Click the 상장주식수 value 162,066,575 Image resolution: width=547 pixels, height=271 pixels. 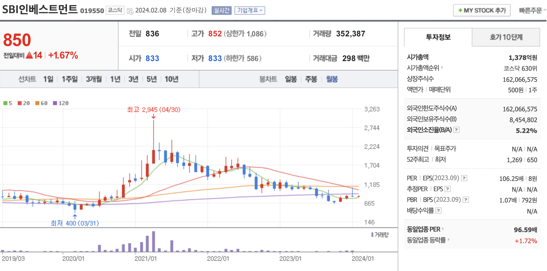click(x=520, y=80)
